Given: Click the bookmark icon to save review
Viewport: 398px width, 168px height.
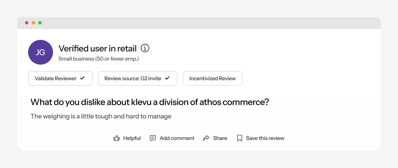Looking at the screenshot, I should [239, 138].
